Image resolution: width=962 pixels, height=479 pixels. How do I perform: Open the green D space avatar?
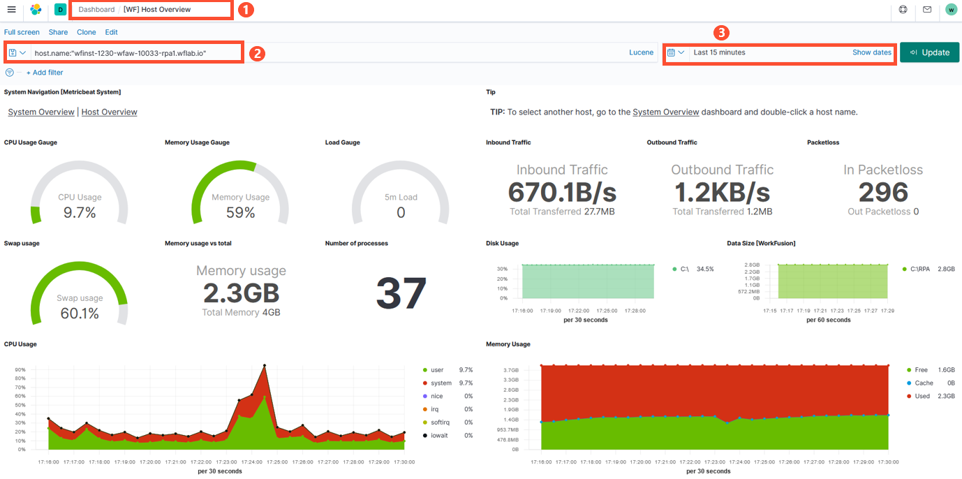tap(60, 10)
